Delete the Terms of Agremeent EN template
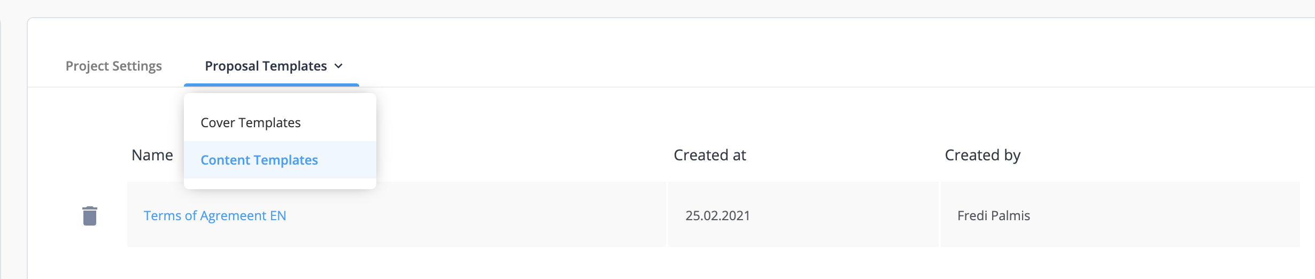 (x=90, y=215)
